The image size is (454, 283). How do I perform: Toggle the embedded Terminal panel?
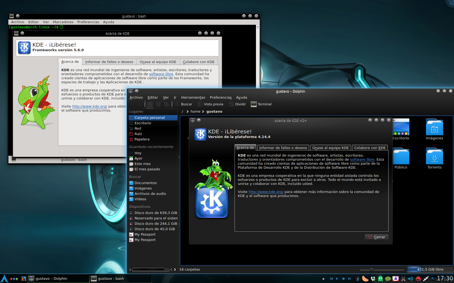click(x=261, y=104)
